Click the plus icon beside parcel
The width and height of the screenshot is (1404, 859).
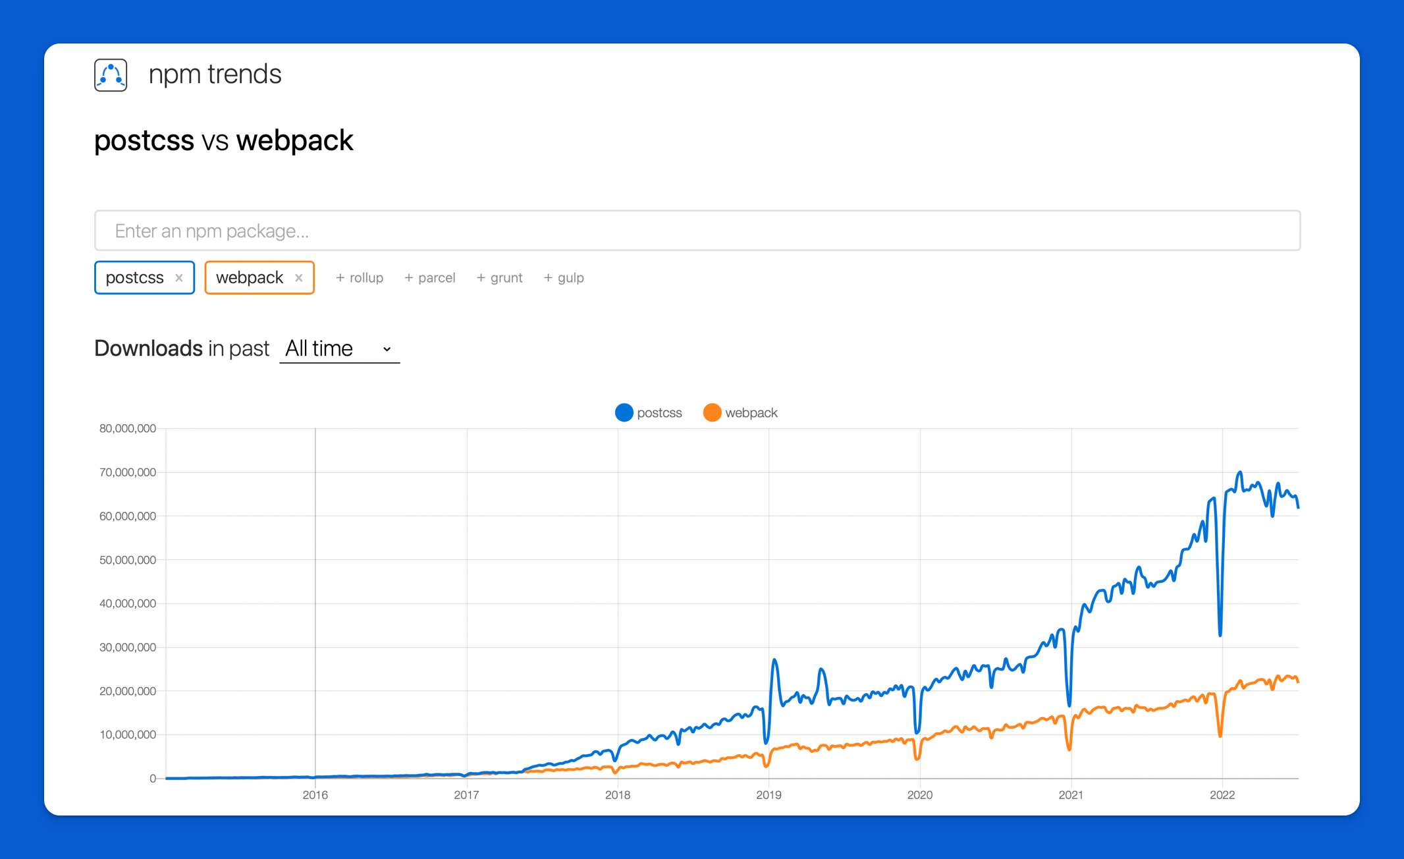coord(408,277)
